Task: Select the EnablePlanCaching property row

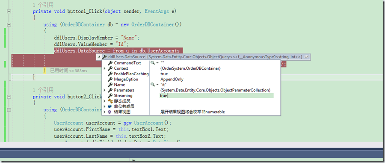Action: (x=191, y=74)
